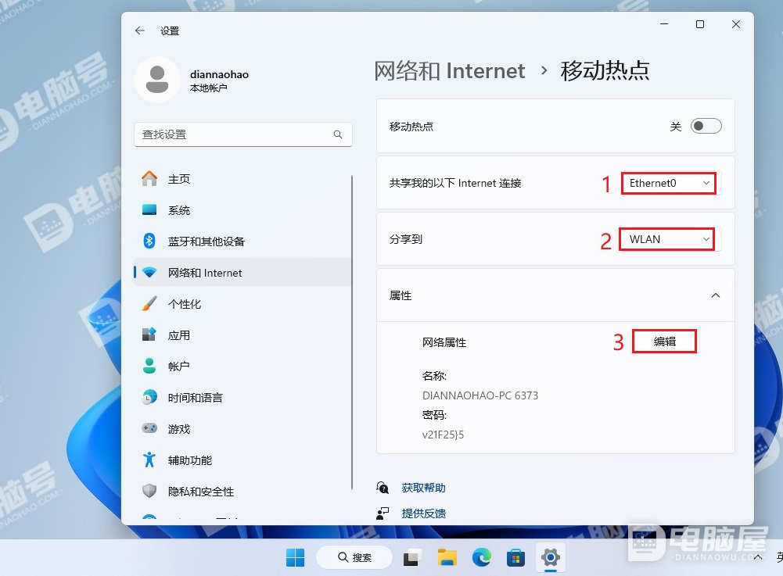Collapse the 属性 section chevron
This screenshot has height=576, width=783.
(715, 295)
